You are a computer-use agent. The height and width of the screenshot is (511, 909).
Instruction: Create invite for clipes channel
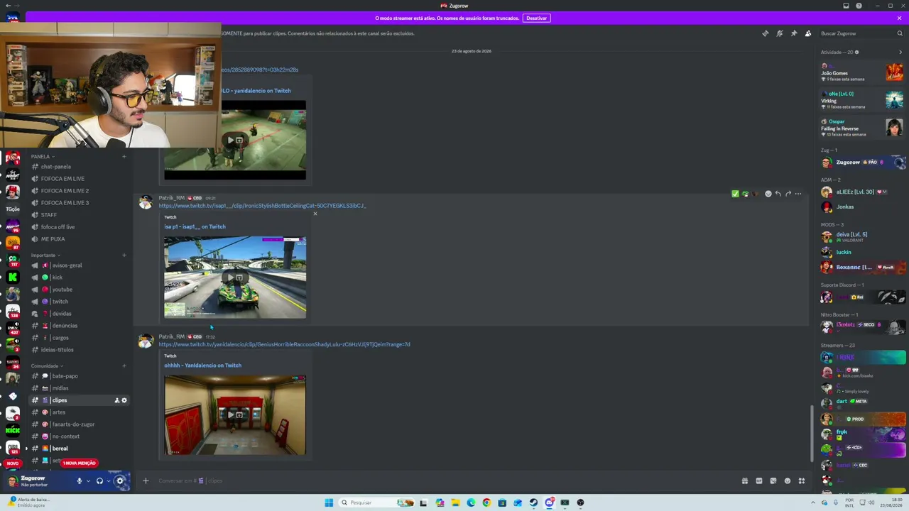tap(117, 400)
